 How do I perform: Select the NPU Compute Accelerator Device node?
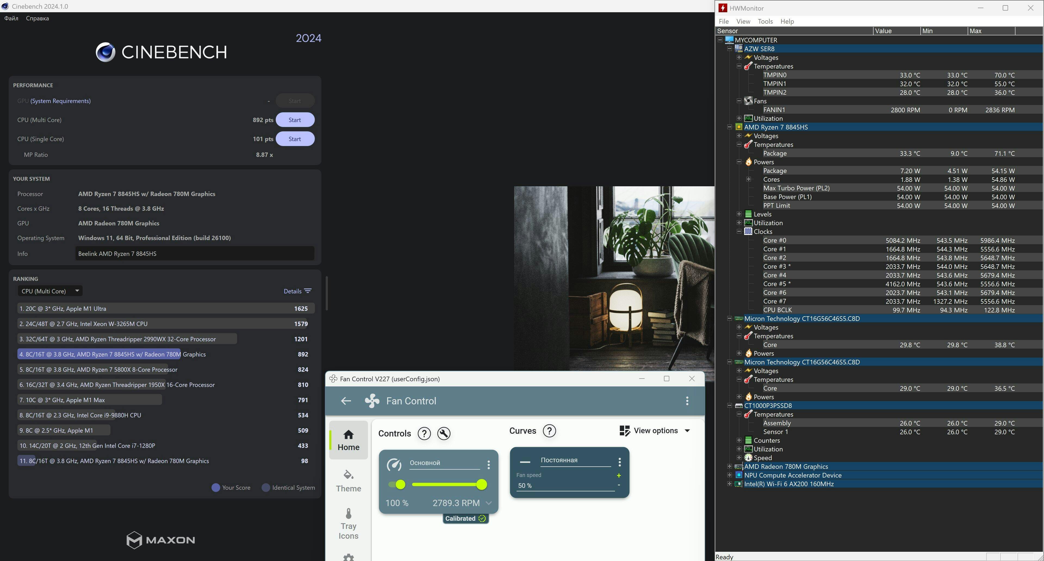793,475
